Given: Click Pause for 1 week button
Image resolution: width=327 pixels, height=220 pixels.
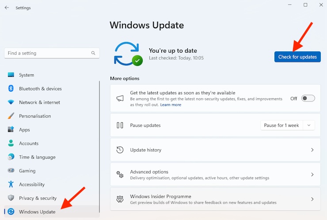Looking at the screenshot, I should click(x=281, y=125).
